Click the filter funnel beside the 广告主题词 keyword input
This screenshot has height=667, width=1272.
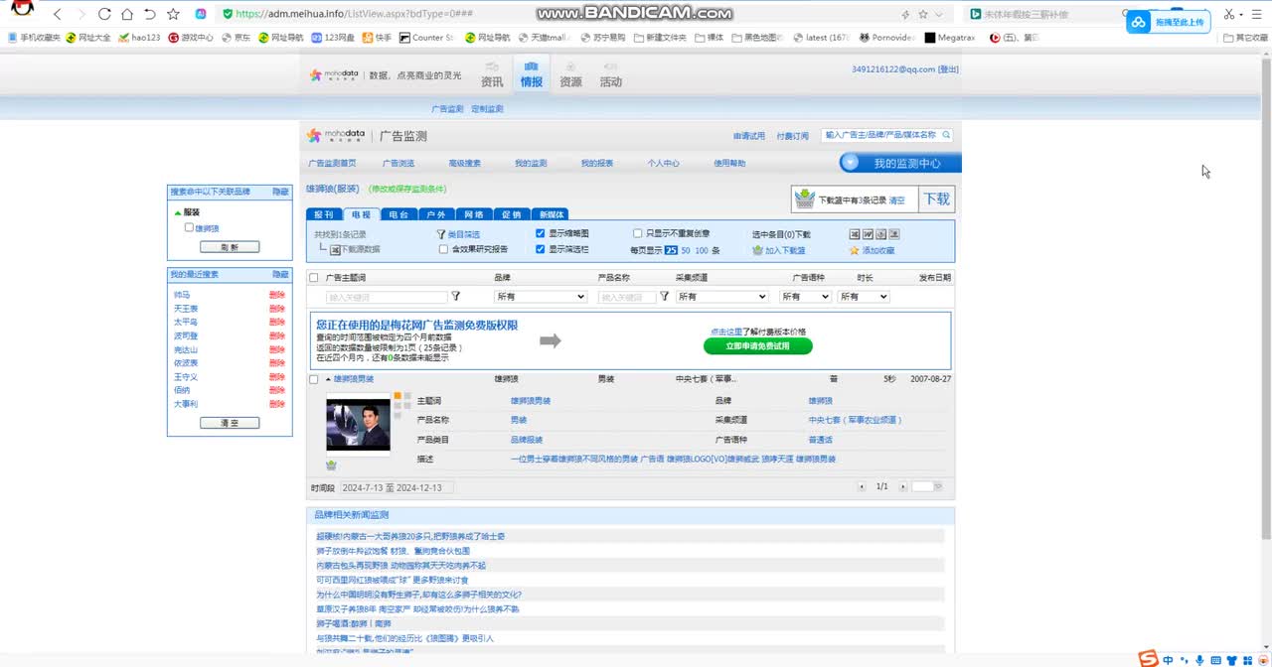456,296
